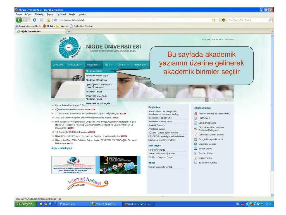Open Stratejik Planlama link
This screenshot has height=215, width=286.
[157, 125]
